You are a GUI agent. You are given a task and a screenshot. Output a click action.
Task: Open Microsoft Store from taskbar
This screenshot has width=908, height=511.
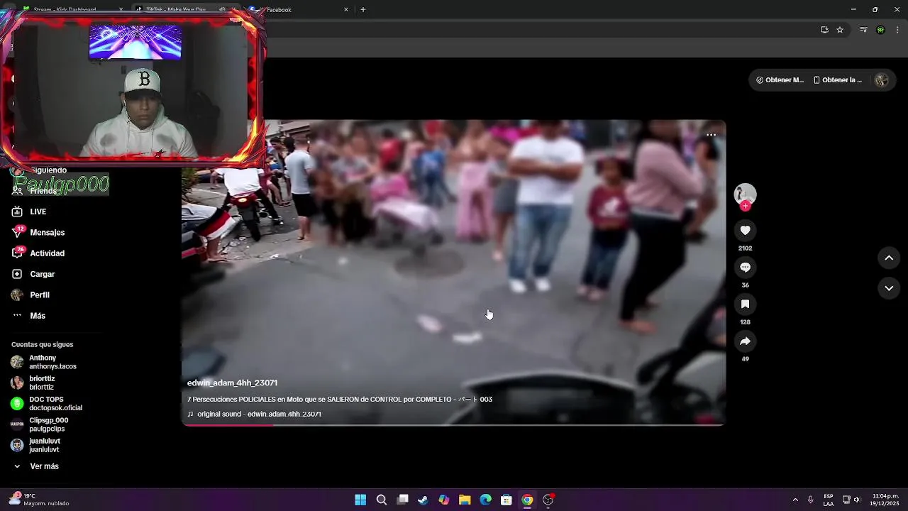(506, 500)
